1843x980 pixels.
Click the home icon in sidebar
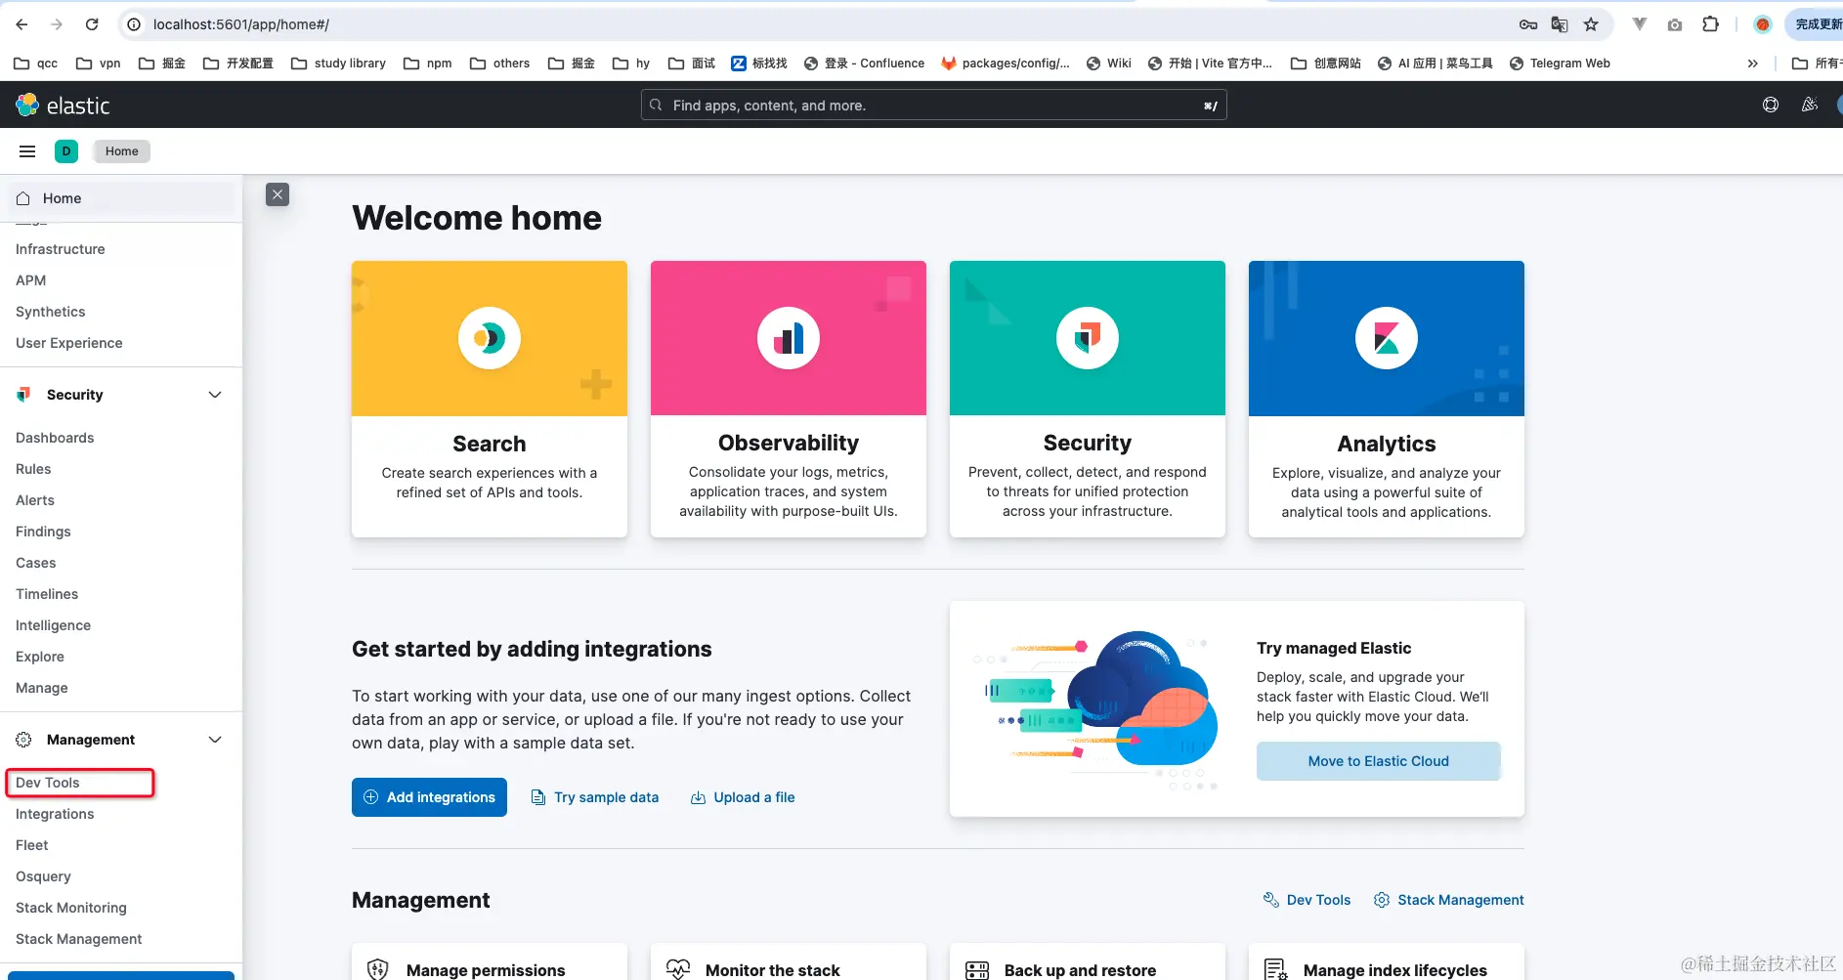pyautogui.click(x=23, y=198)
